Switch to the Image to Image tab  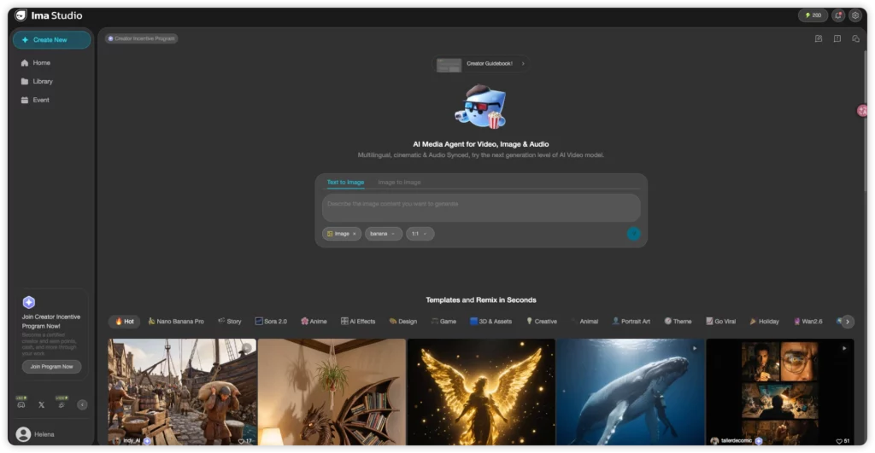coord(399,182)
